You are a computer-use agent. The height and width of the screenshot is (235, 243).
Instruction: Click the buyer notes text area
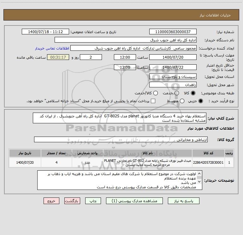pos(120,180)
